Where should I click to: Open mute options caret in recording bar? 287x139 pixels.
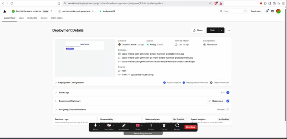[100, 126]
